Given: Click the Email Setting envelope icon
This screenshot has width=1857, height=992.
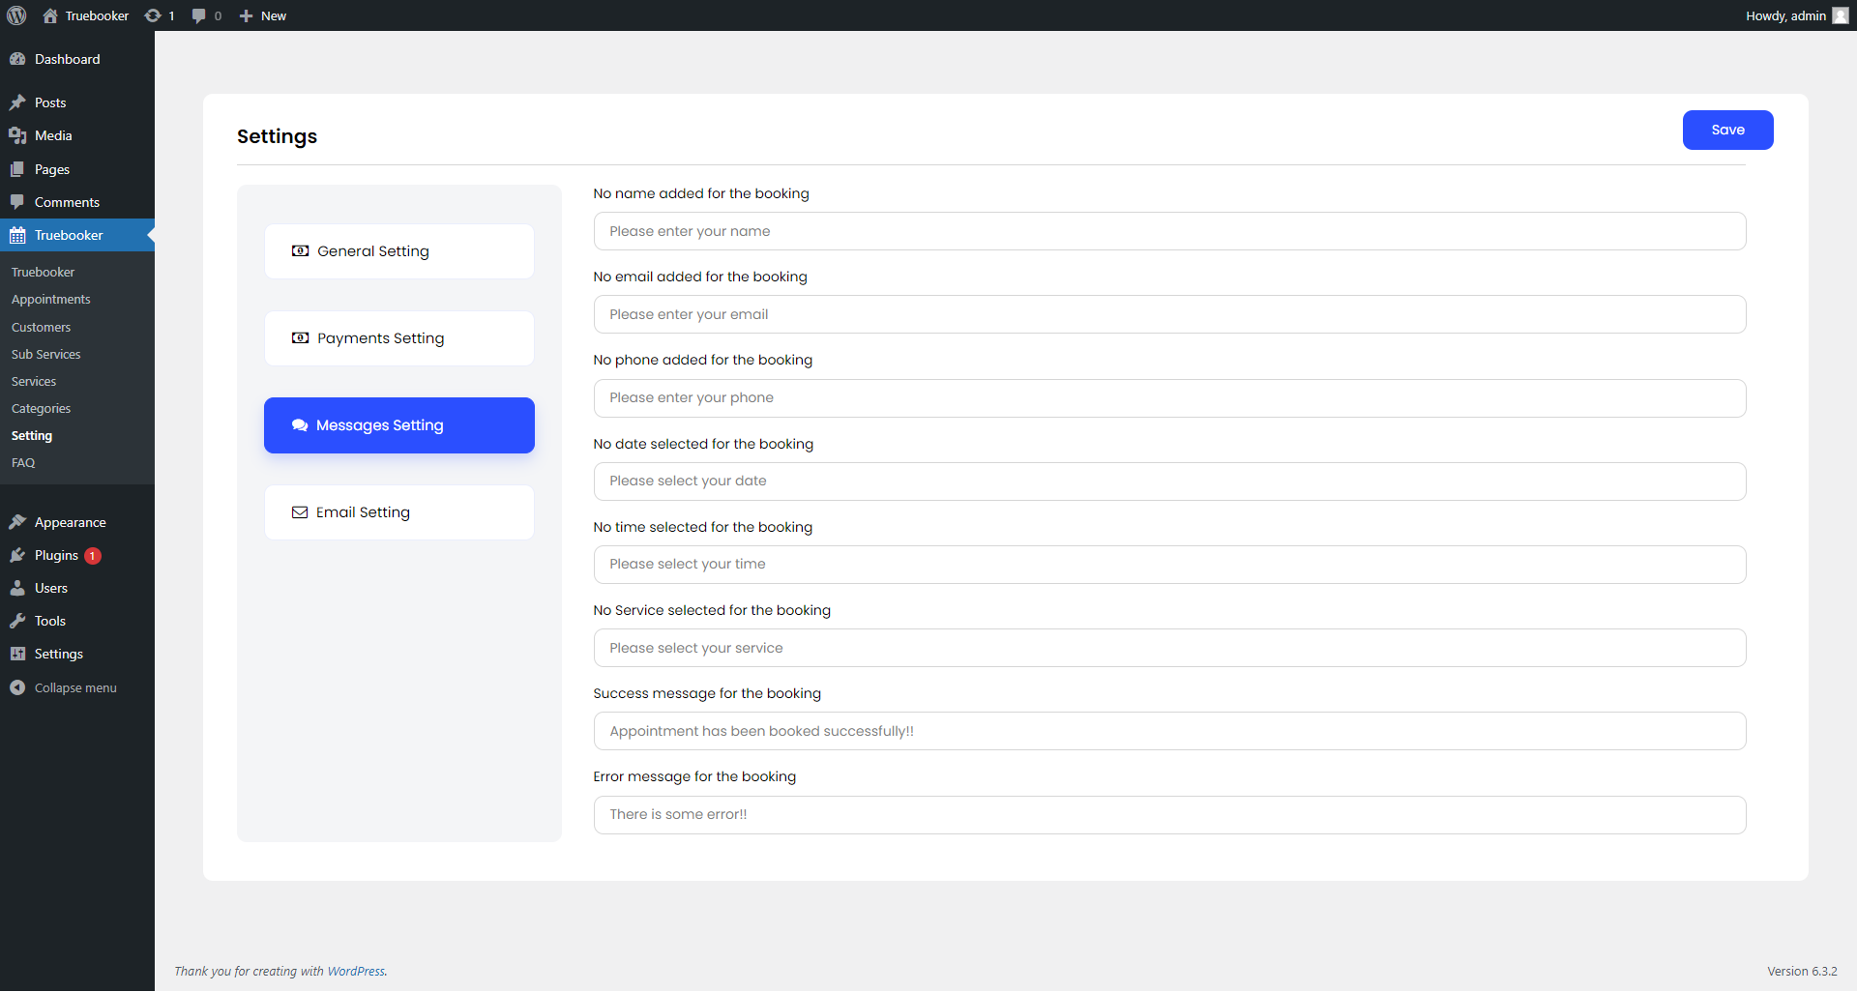Looking at the screenshot, I should pos(299,511).
